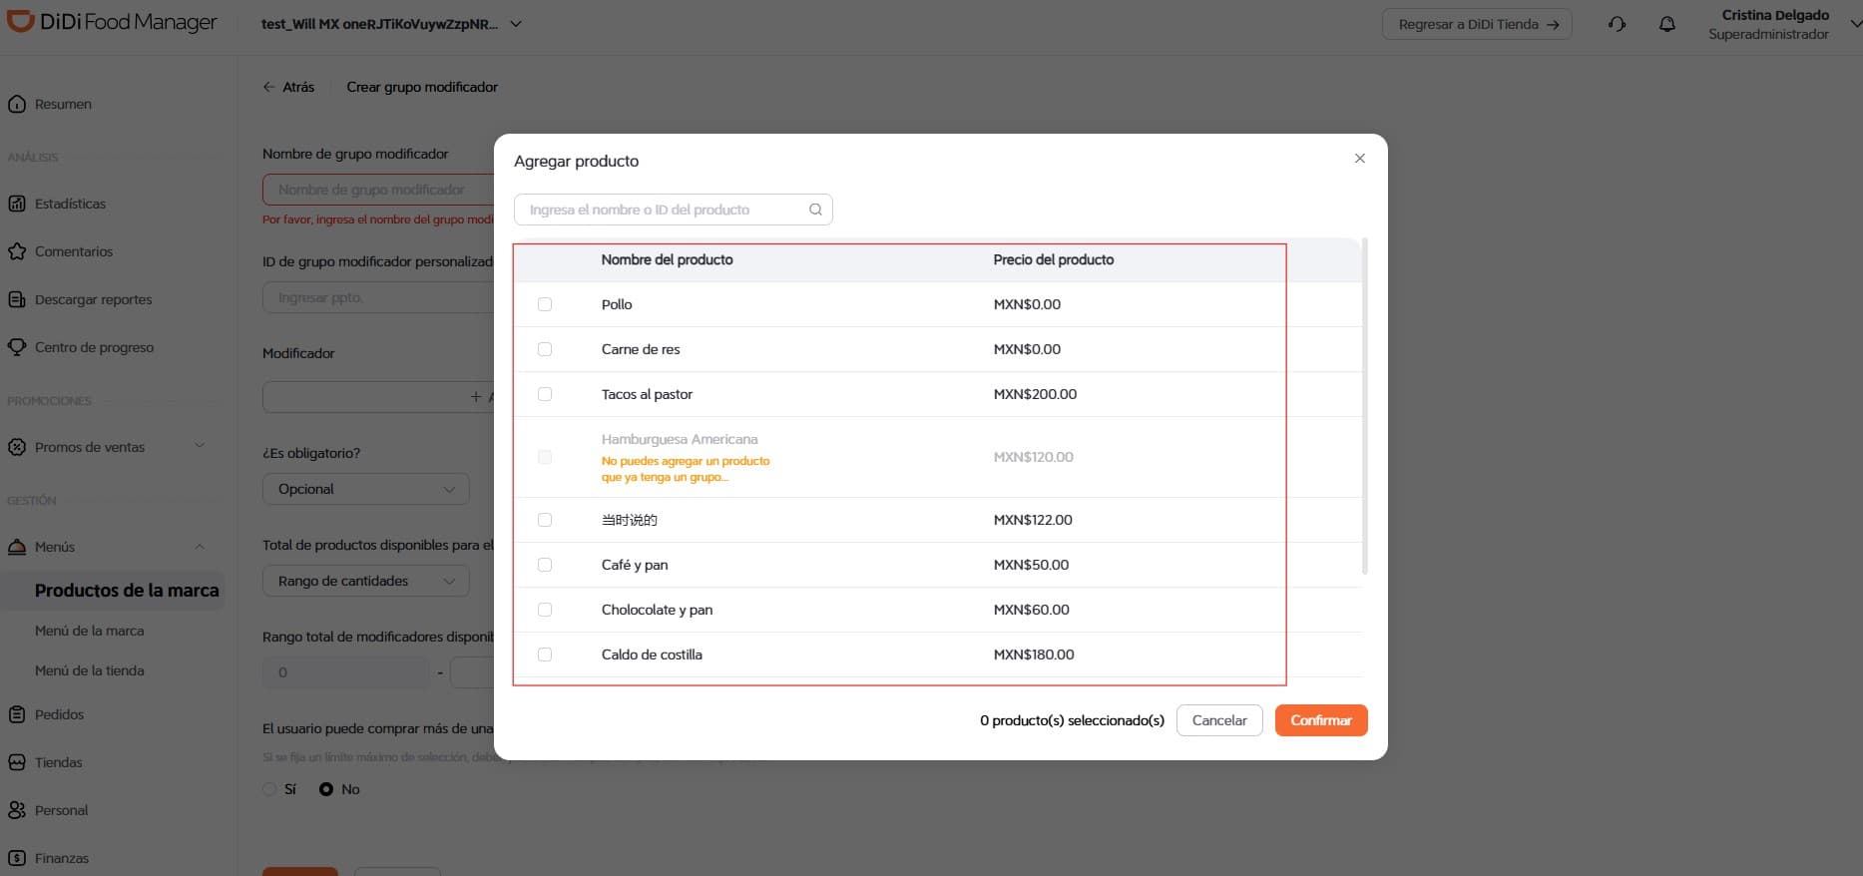Screen dimensions: 1863x876
Task: Click the Nombre del producto column header
Action: pos(668,259)
